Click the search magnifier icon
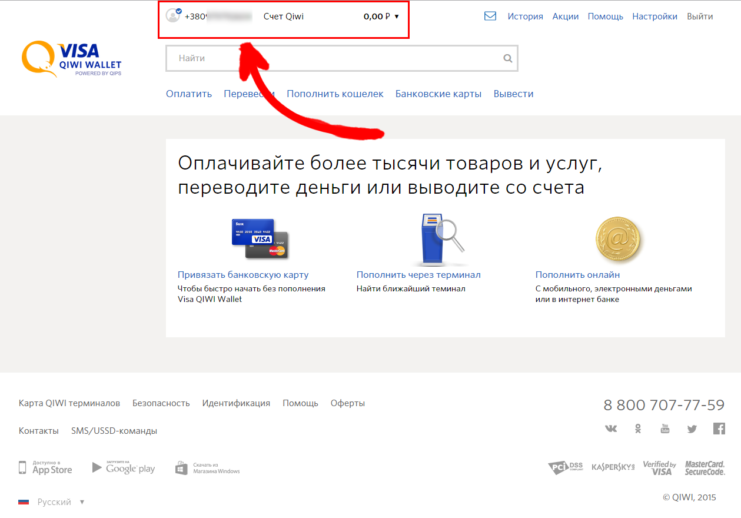This screenshot has height=518, width=741. click(508, 58)
